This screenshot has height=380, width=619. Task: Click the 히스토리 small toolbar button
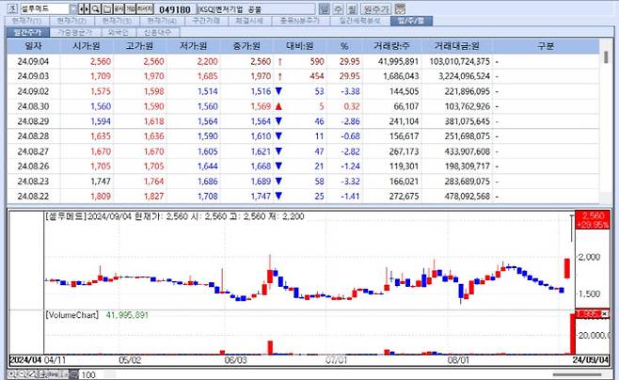(145, 8)
